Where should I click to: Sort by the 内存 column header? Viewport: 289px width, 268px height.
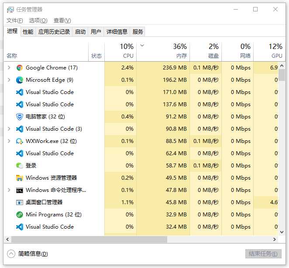[163, 52]
